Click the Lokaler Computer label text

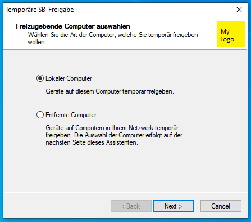click(x=69, y=78)
